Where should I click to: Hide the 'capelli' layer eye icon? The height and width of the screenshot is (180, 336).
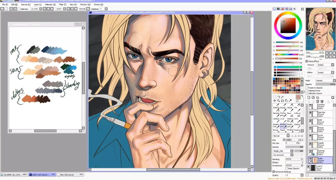click(310, 143)
